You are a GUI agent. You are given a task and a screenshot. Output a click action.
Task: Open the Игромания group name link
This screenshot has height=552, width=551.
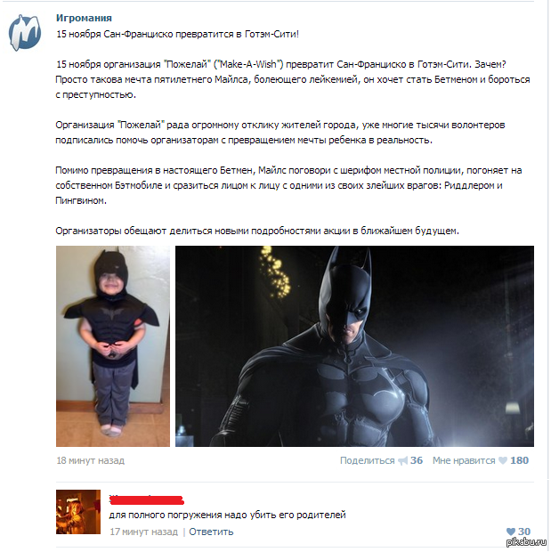[x=84, y=18]
